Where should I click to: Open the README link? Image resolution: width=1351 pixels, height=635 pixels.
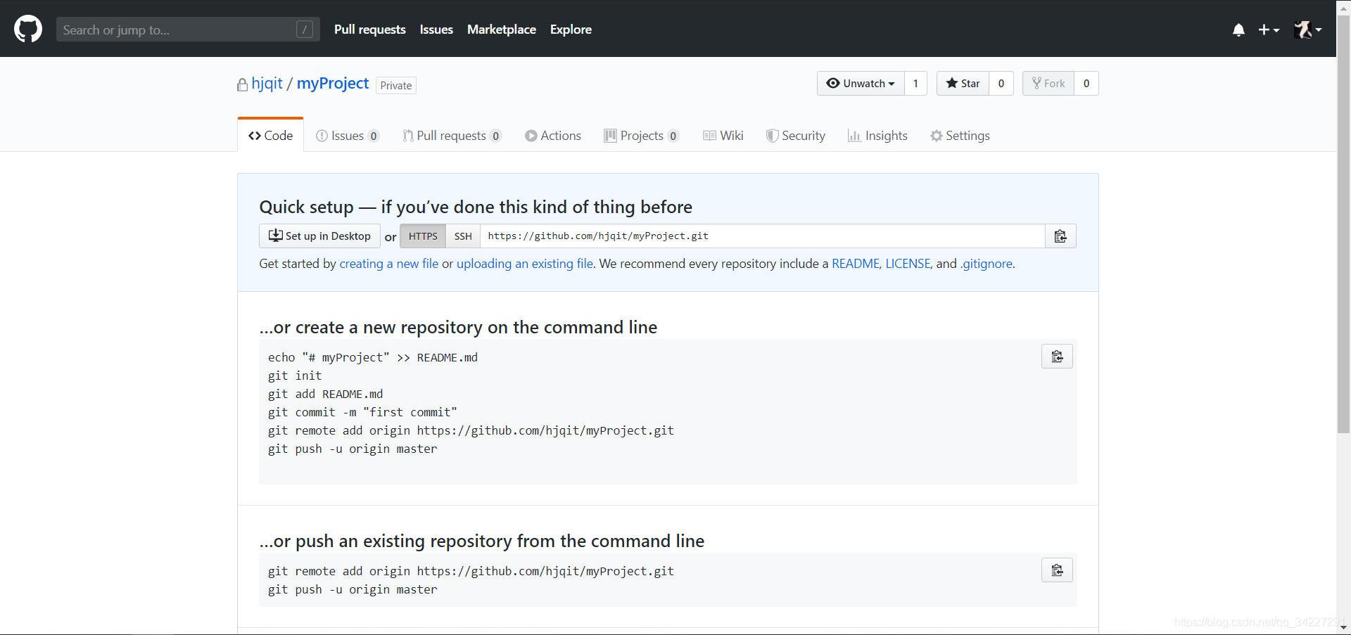[856, 264]
